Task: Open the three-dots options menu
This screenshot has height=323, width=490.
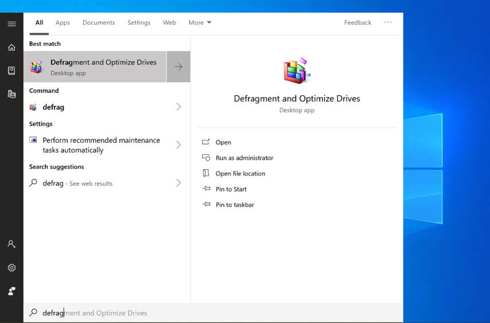Action: click(387, 22)
